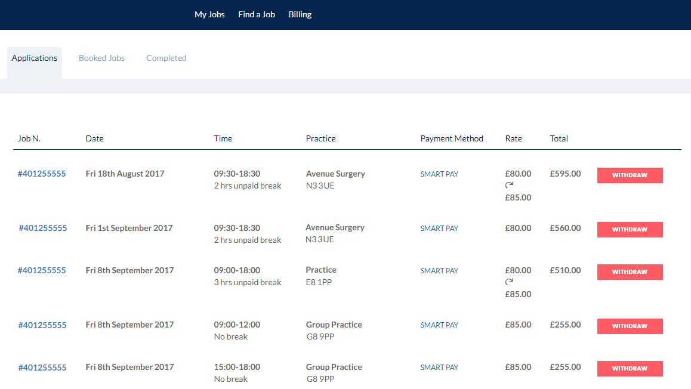Click the 15:00-18:00 time cell

click(x=237, y=367)
